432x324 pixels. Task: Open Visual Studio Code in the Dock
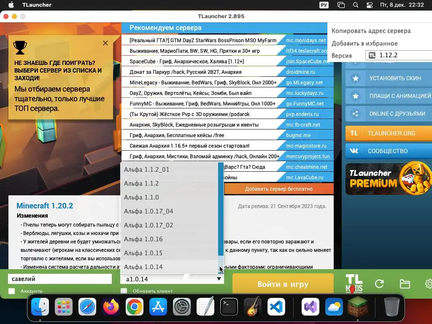point(276,307)
